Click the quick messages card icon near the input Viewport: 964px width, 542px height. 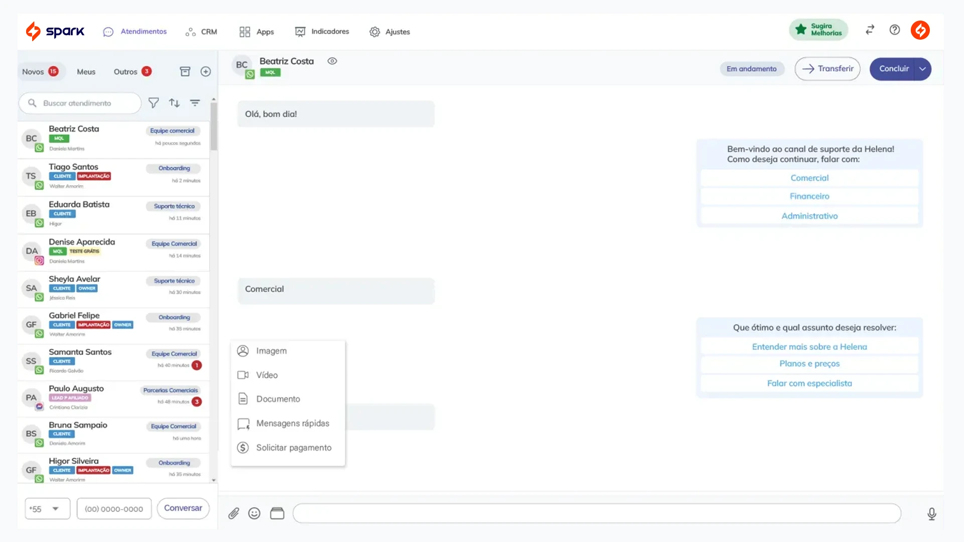pos(277,513)
